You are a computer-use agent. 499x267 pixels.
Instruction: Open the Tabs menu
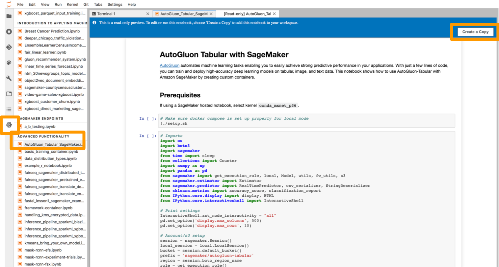[x=98, y=4]
